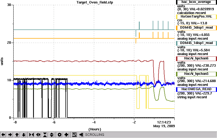Viewport: 217px width, 138px height.
Task: Pan the graph down with the down-arrow button
Action: tap(24, 134)
